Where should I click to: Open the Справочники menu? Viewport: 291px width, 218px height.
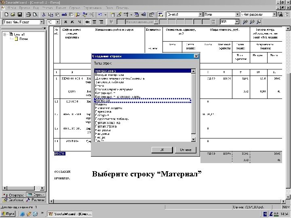click(x=93, y=8)
